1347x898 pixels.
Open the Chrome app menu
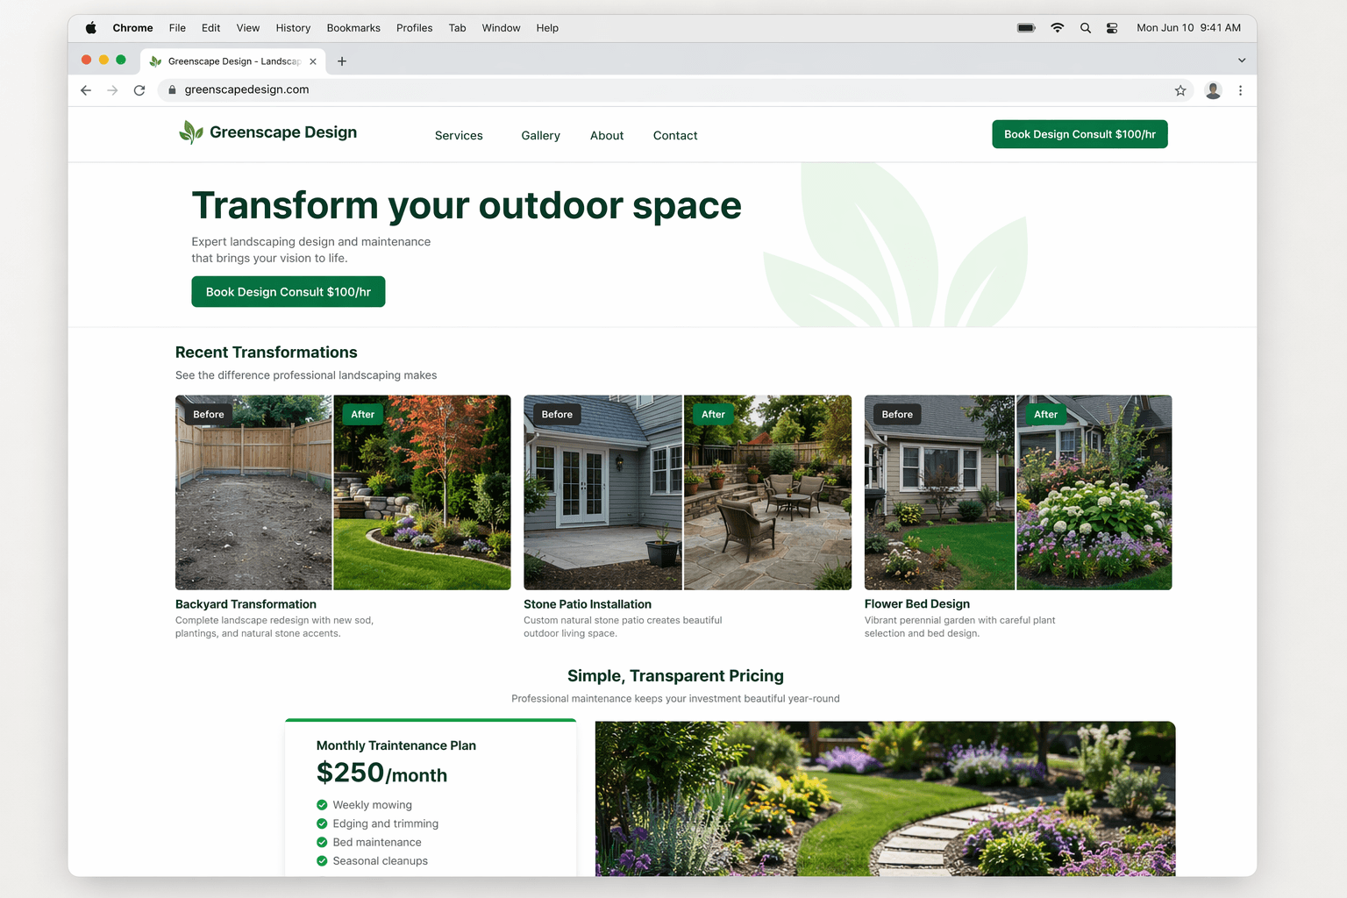pyautogui.click(x=132, y=28)
